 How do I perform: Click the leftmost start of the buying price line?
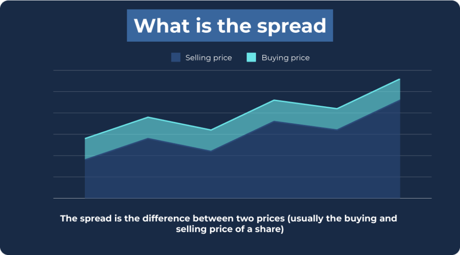pos(85,138)
